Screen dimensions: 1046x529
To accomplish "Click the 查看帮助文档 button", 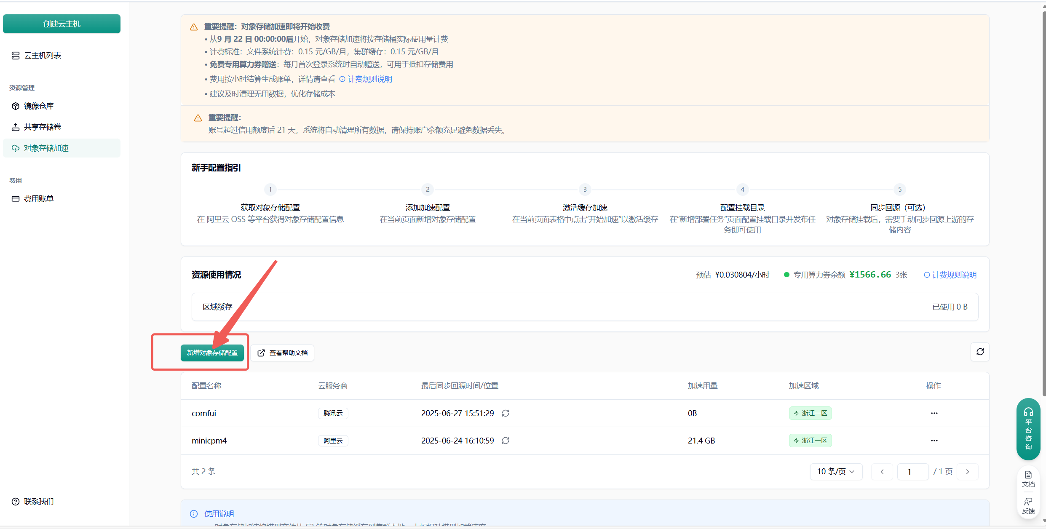I will click(x=283, y=353).
